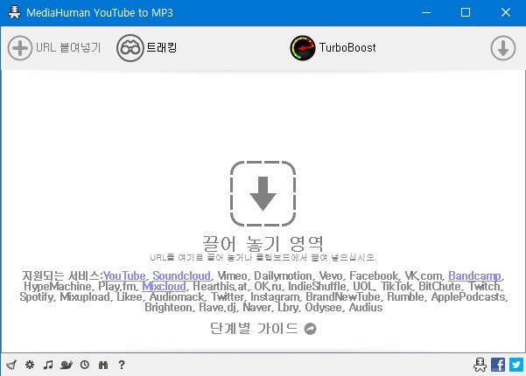Open the Facebook icon
This screenshot has height=376, width=526.
[x=498, y=365]
